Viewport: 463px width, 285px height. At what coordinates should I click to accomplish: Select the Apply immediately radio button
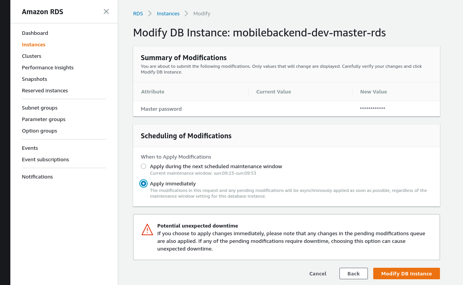click(x=143, y=183)
